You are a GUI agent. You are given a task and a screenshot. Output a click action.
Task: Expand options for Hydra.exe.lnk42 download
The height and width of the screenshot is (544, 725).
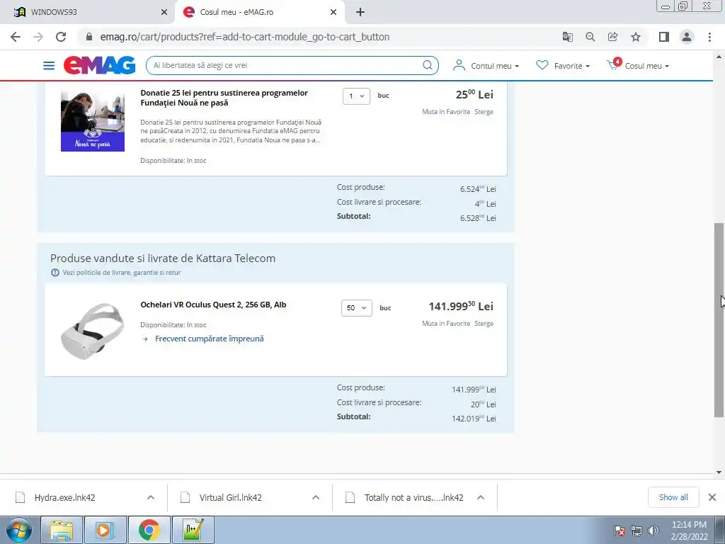coord(151,497)
